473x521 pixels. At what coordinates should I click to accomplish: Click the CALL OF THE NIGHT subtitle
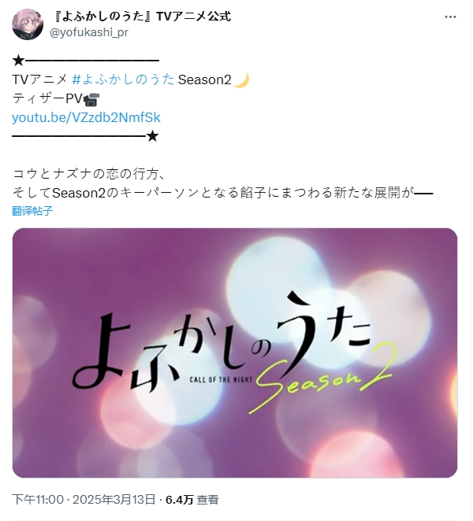[221, 379]
